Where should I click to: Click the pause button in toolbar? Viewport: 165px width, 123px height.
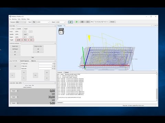click(88, 22)
